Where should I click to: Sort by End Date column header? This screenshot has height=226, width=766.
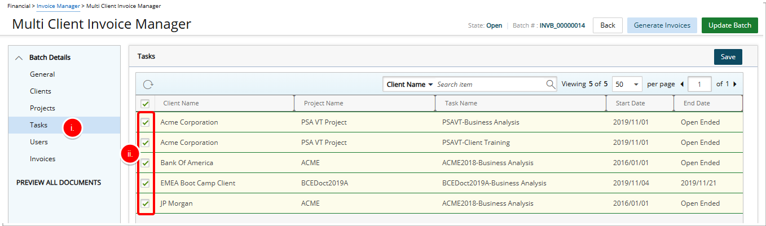[x=697, y=103]
